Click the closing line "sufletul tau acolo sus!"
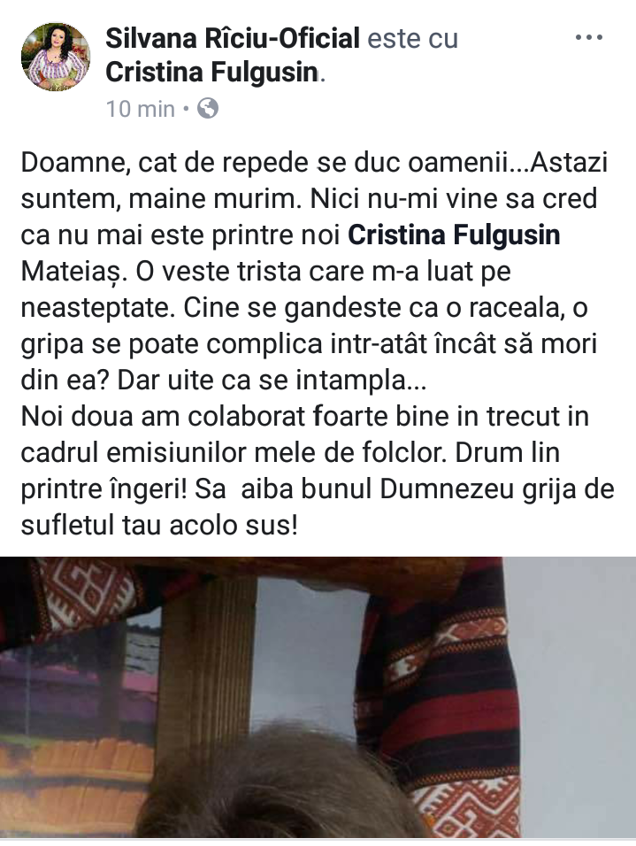The image size is (636, 846). [x=159, y=526]
